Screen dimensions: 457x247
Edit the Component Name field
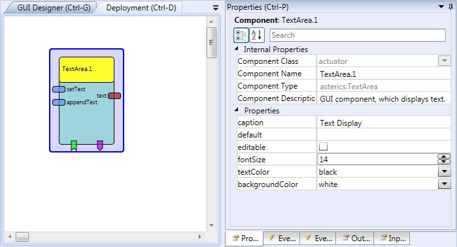(x=384, y=74)
